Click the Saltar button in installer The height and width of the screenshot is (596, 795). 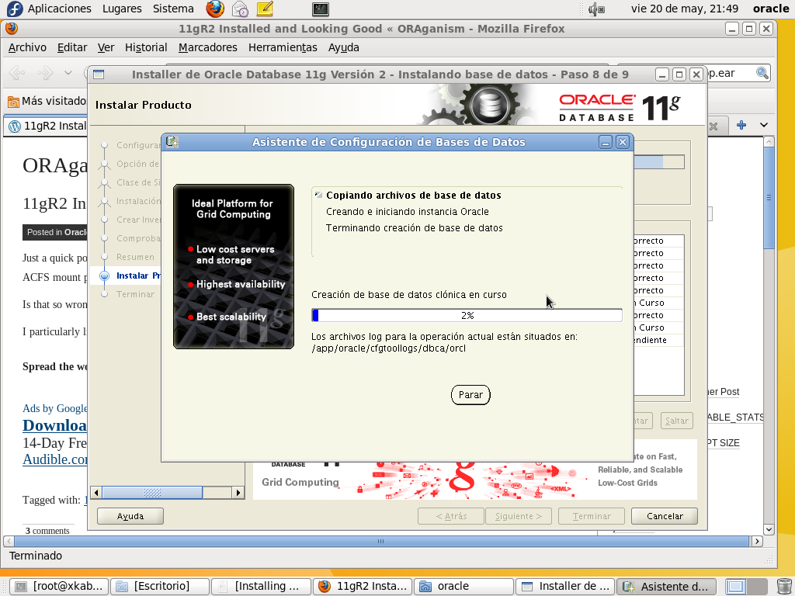click(x=677, y=421)
